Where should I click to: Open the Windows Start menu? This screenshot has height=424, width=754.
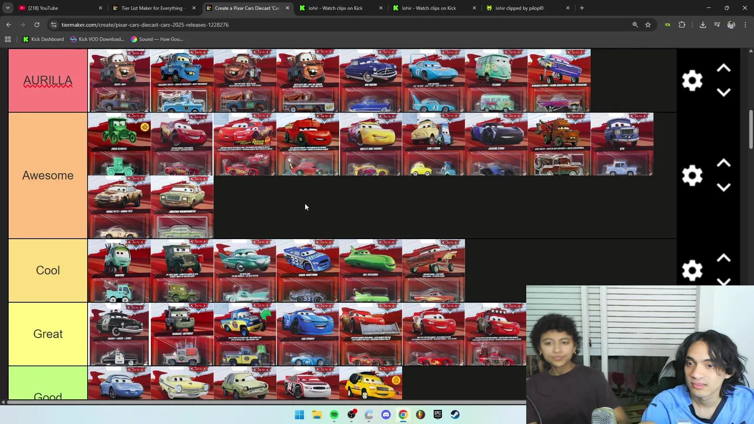click(299, 415)
